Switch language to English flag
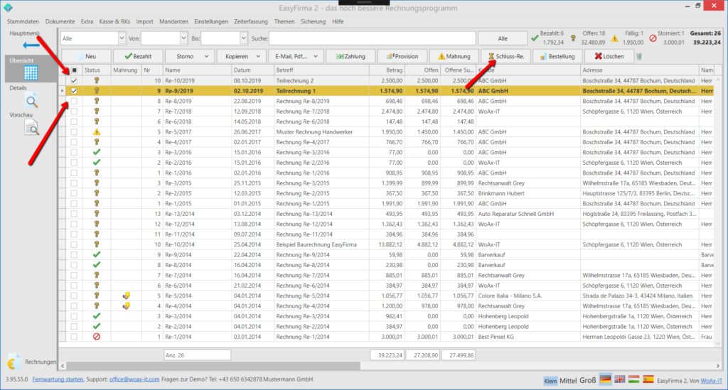Screen dimensions: 728x390 [x=620, y=379]
